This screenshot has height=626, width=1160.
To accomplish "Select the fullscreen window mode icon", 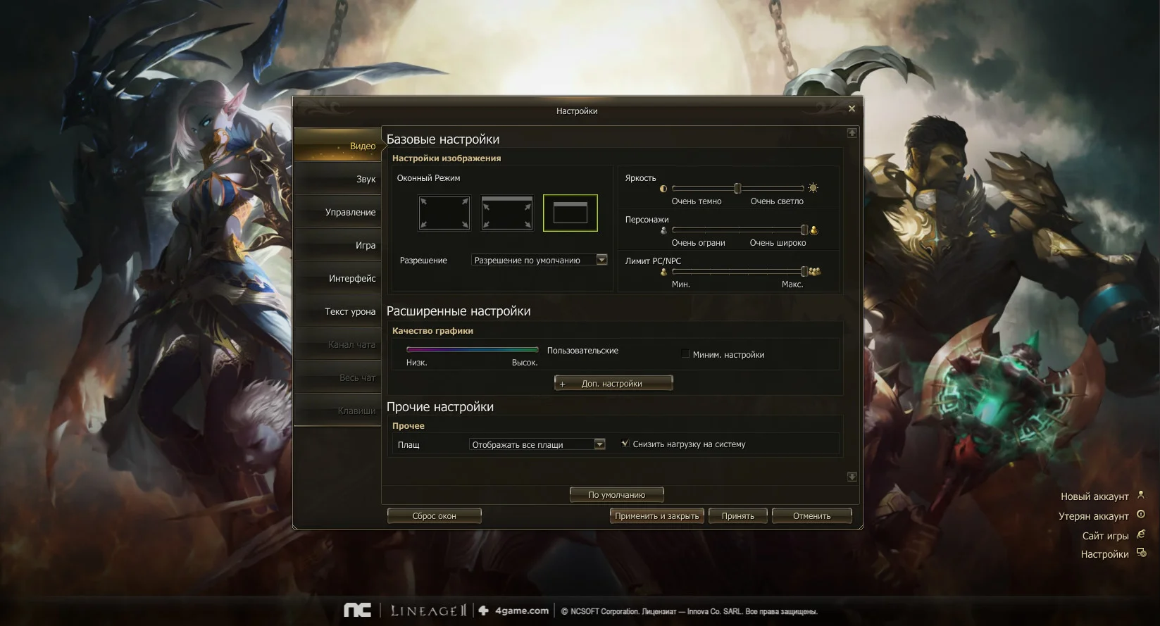I will pos(444,213).
